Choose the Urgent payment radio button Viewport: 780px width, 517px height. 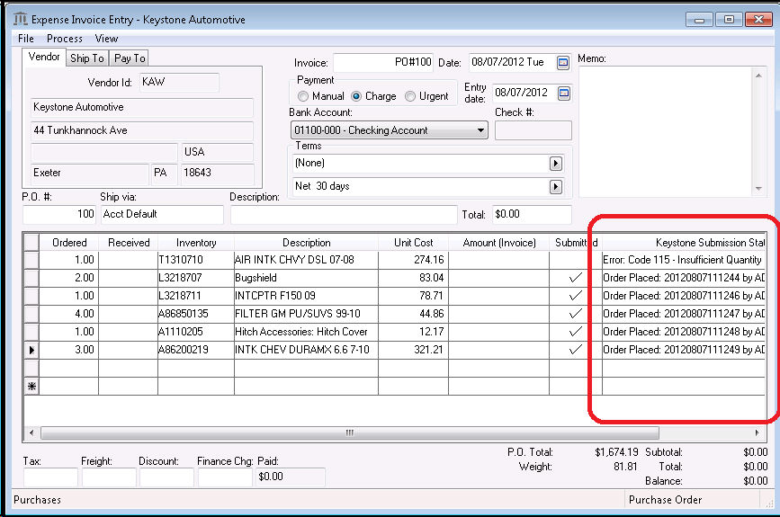coord(410,96)
